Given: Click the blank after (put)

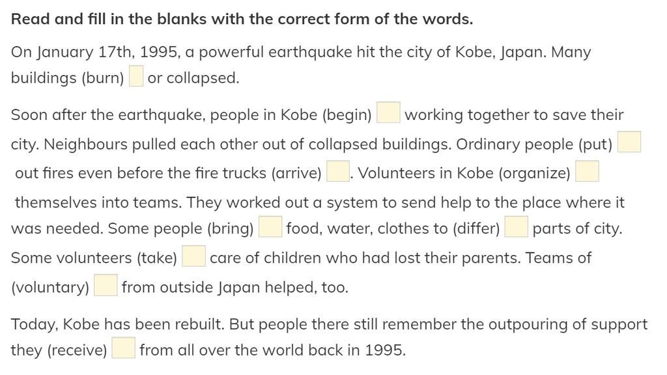Looking at the screenshot, I should (629, 142).
